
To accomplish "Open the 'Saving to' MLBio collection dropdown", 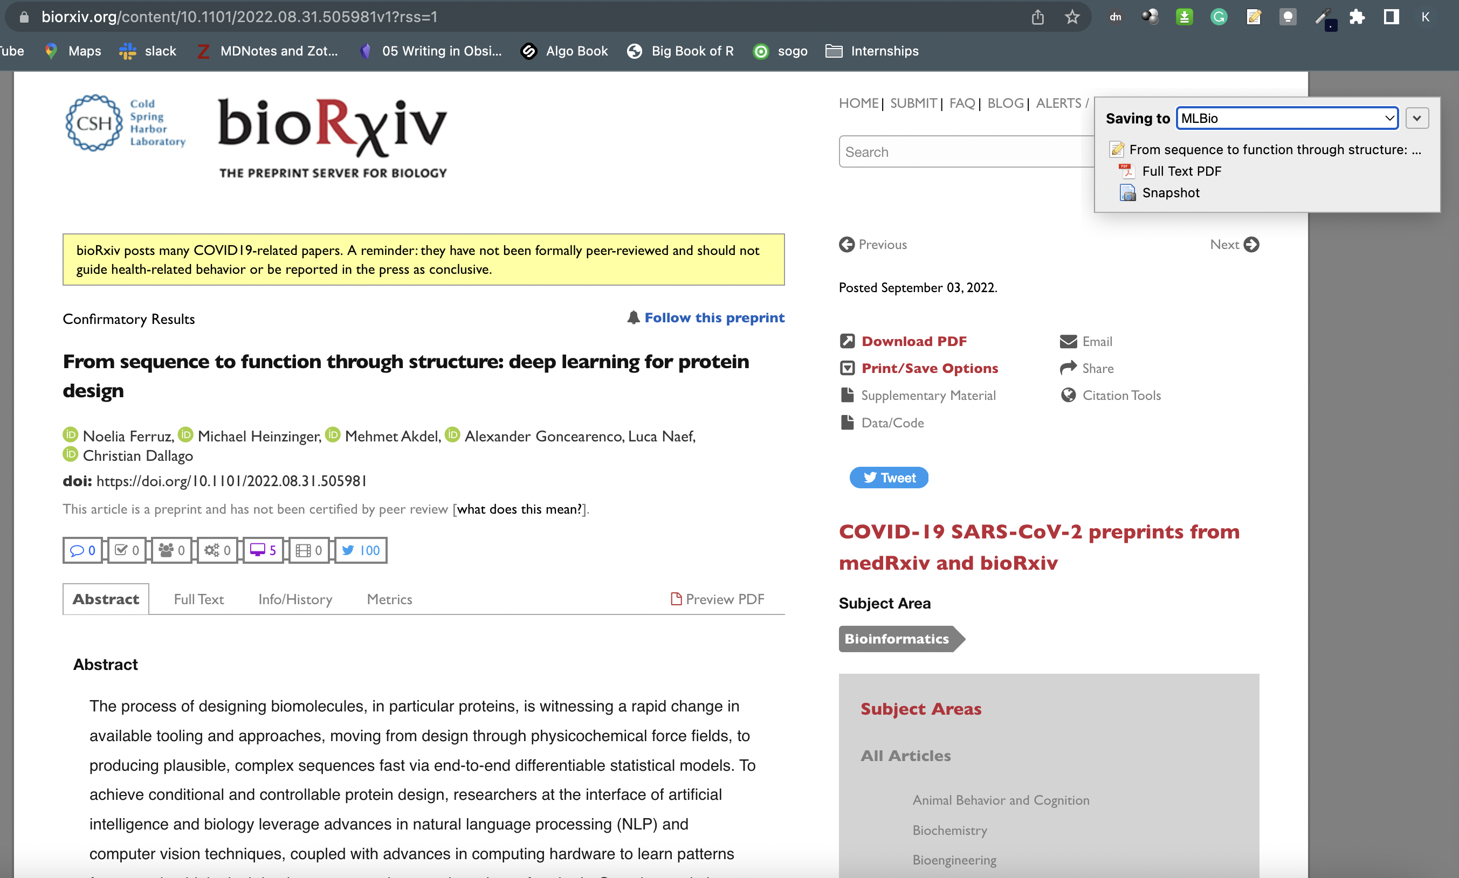I will pos(1287,119).
